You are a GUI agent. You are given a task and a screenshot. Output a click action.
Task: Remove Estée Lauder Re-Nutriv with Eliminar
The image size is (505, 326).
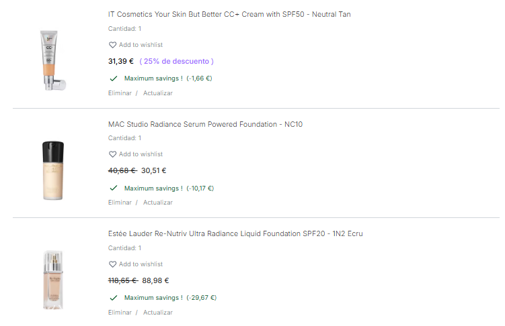click(120, 313)
